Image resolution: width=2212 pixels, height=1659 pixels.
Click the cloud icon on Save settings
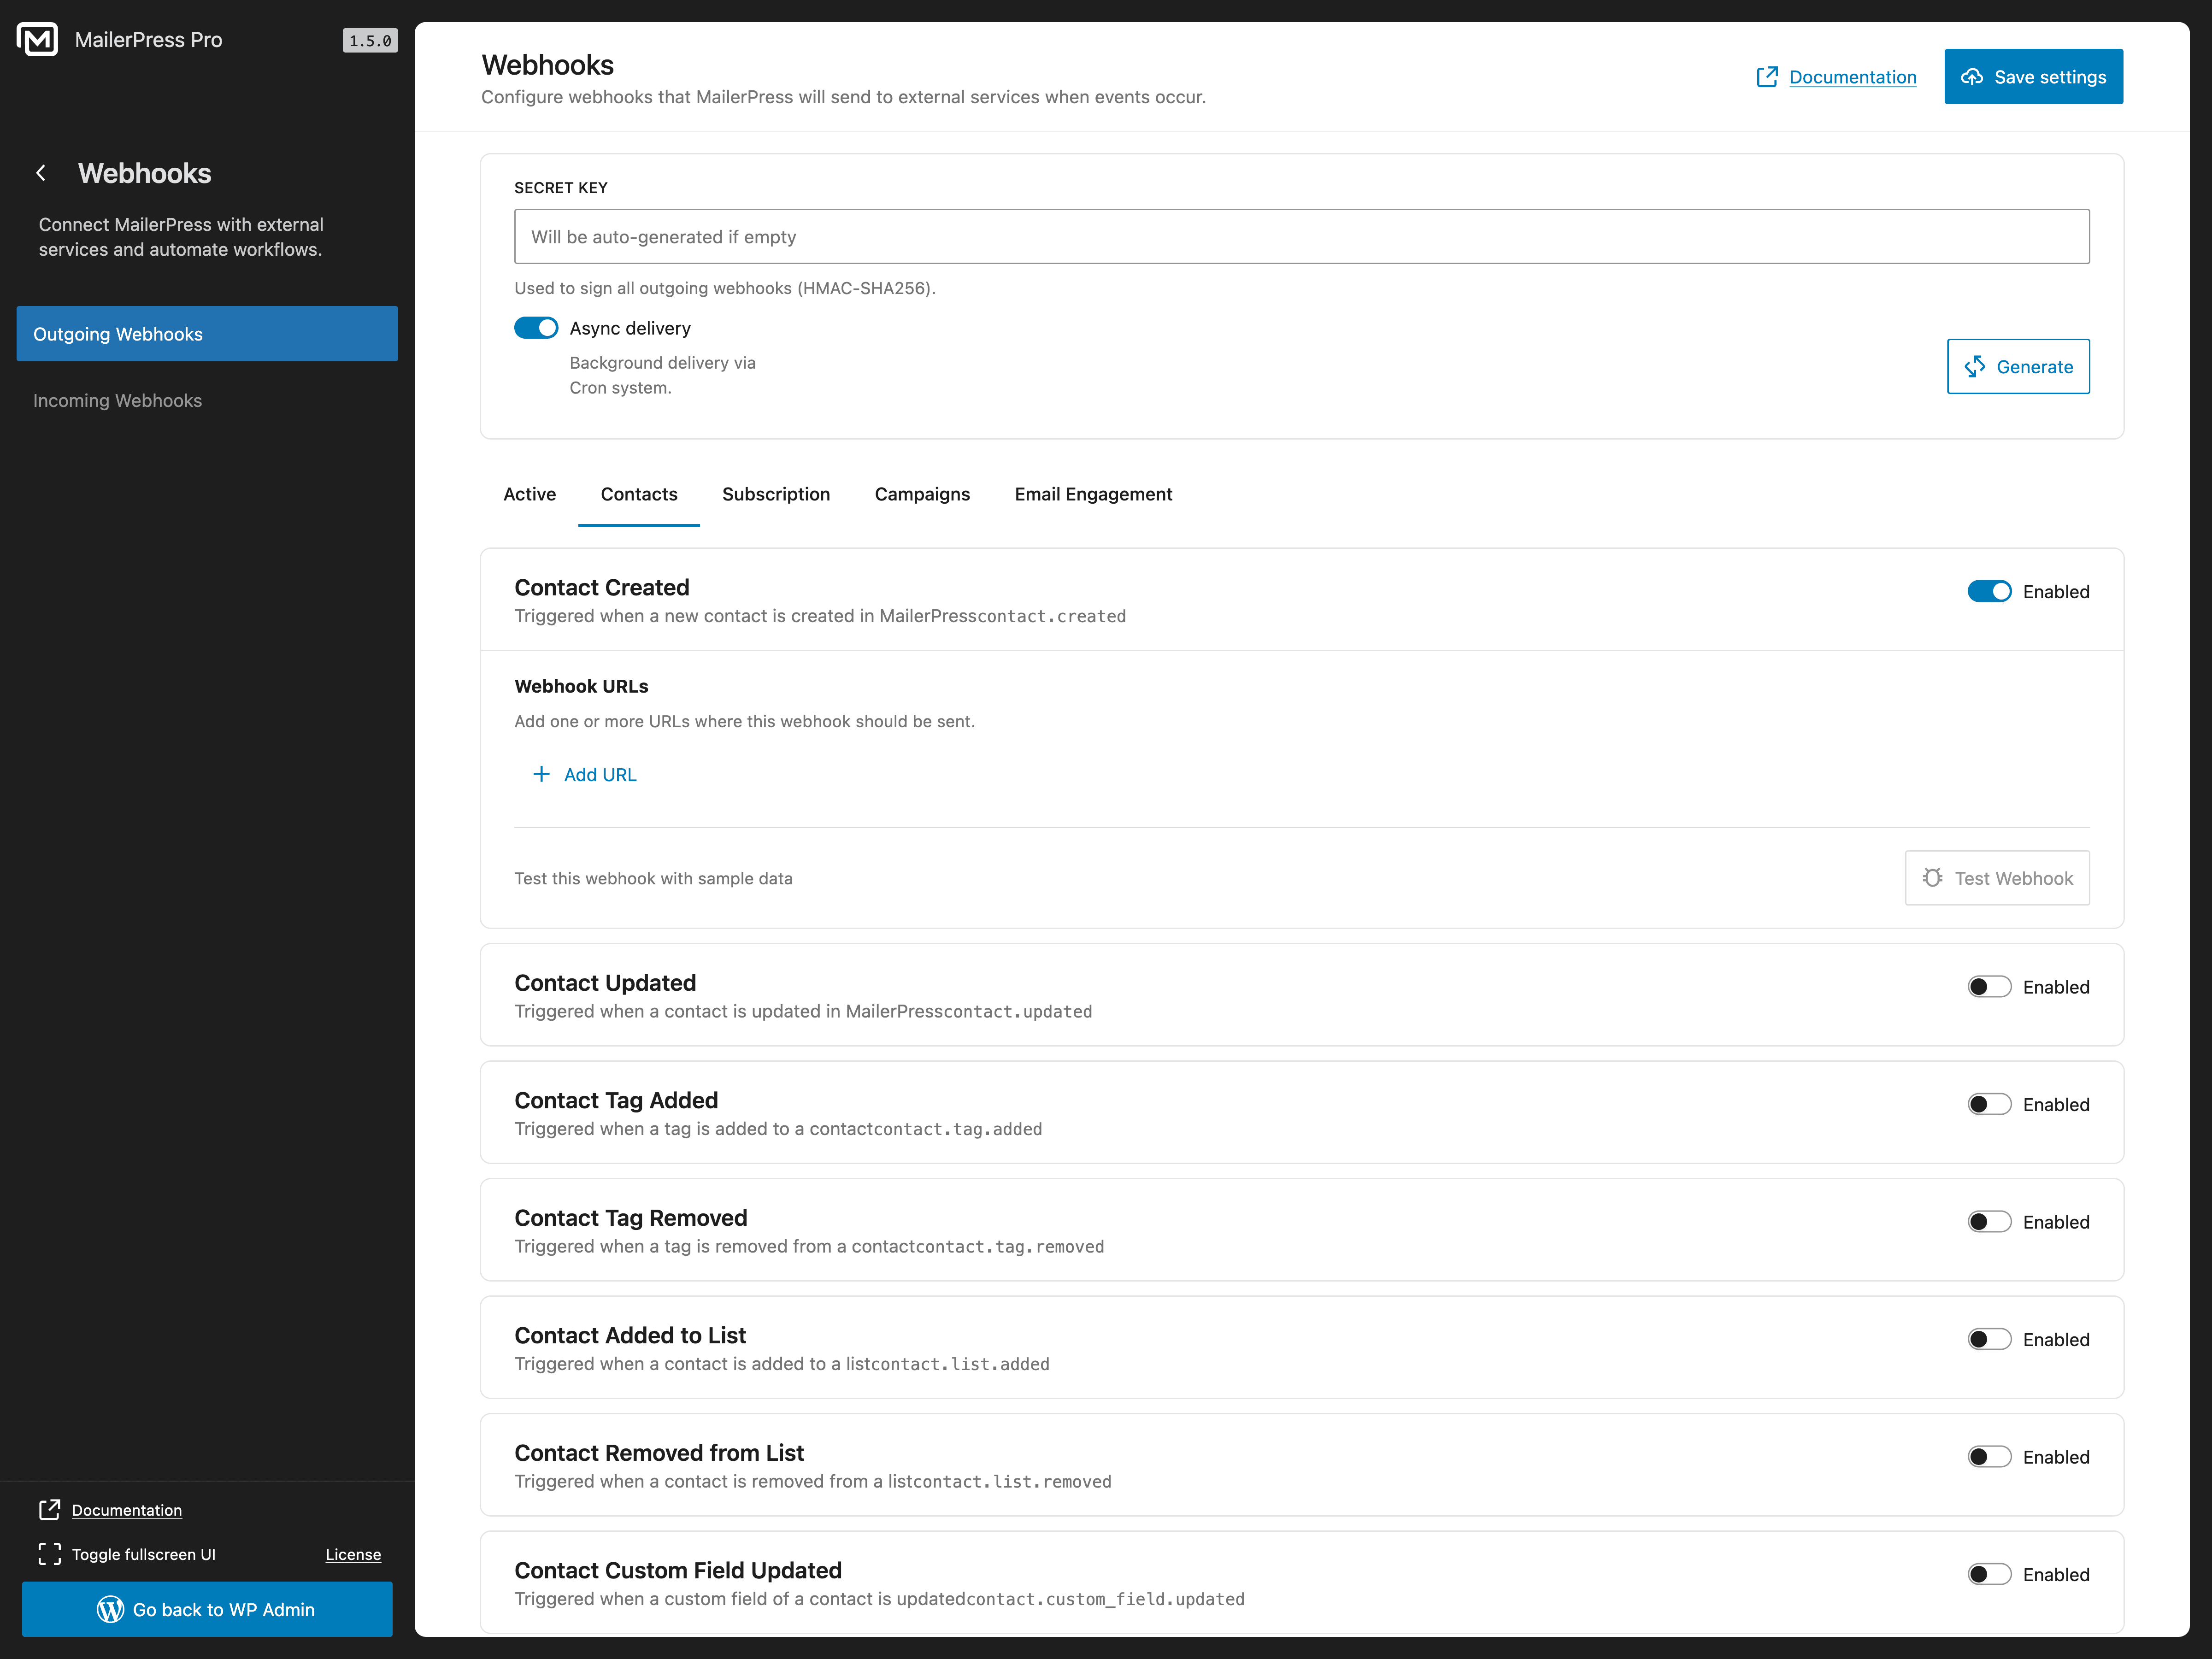(1972, 76)
